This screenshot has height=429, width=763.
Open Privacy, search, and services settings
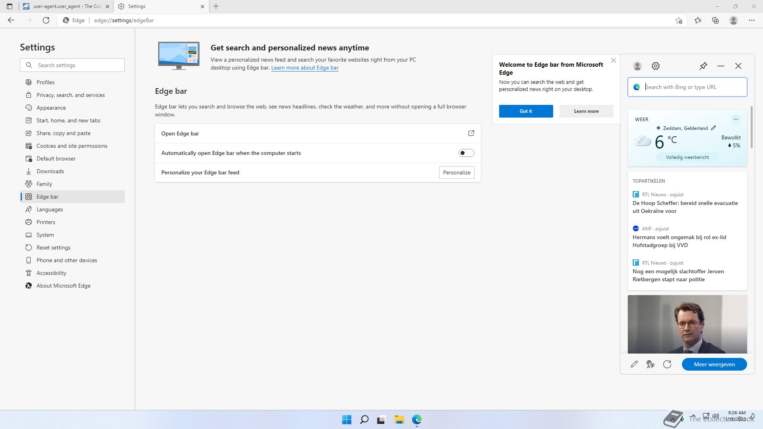tap(72, 95)
